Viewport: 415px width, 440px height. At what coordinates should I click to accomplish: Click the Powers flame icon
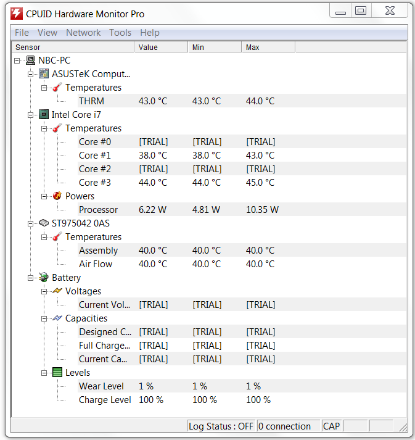57,196
